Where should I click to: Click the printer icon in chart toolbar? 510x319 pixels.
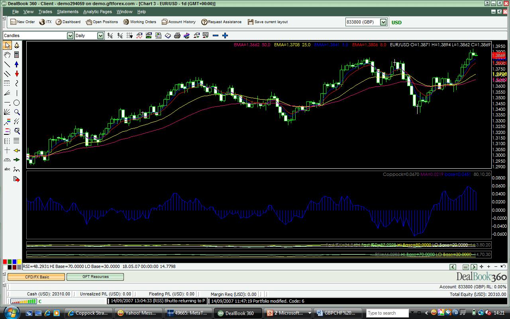(177, 35)
